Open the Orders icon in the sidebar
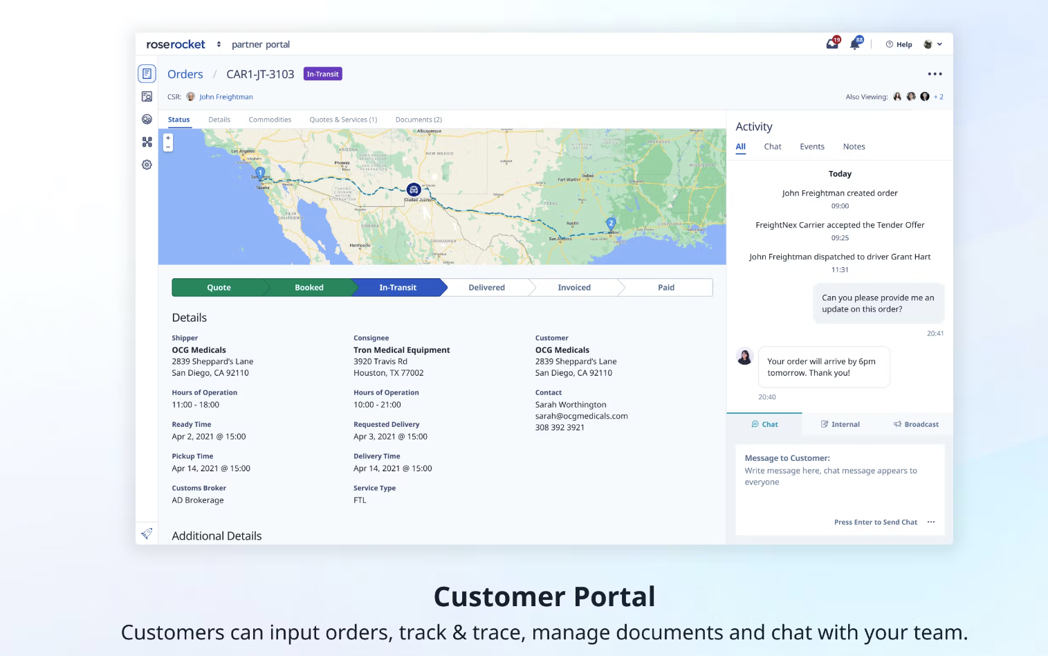The height and width of the screenshot is (656, 1048). tap(147, 73)
